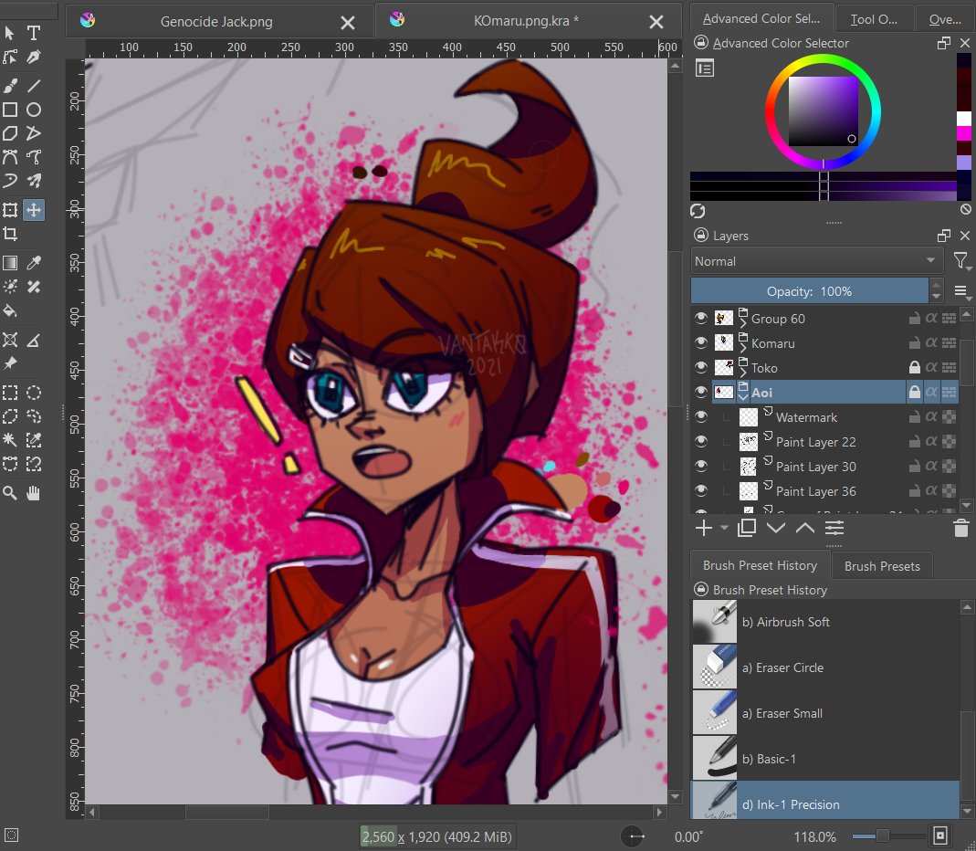Delete layer with the trash icon
976x851 pixels.
pos(961,529)
